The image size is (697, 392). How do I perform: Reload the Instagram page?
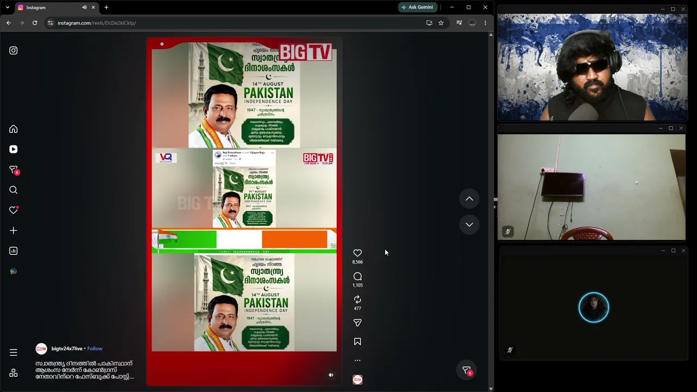(x=35, y=23)
